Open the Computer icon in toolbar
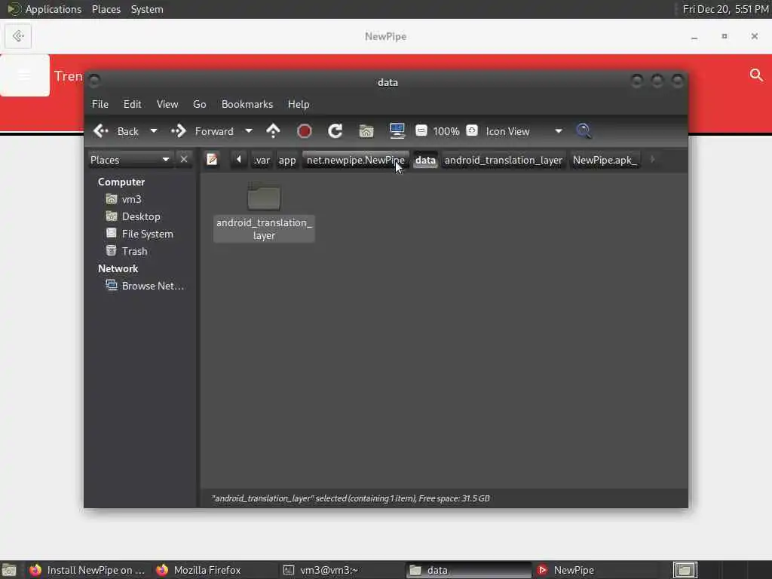 pos(397,131)
